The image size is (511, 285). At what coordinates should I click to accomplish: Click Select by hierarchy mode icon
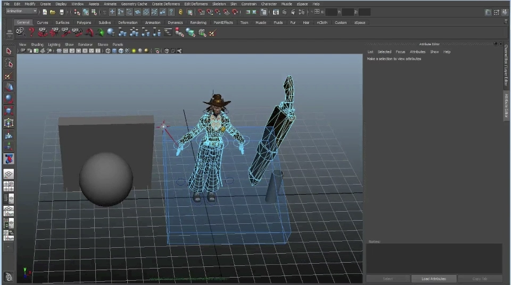77,12
